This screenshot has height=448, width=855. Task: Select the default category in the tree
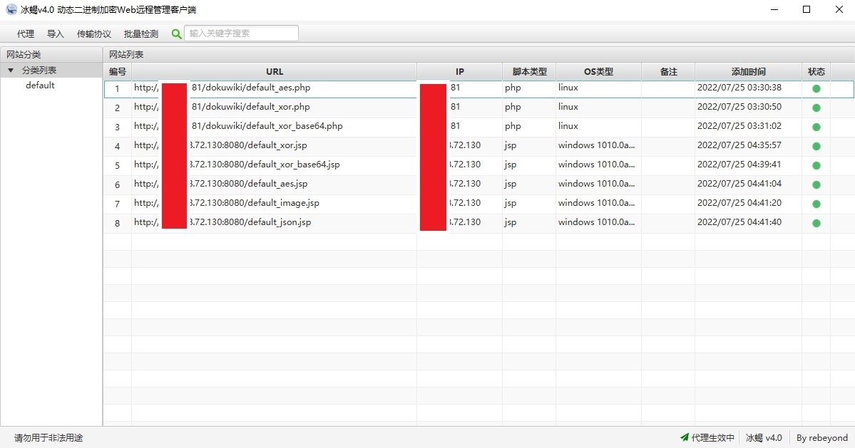click(40, 85)
